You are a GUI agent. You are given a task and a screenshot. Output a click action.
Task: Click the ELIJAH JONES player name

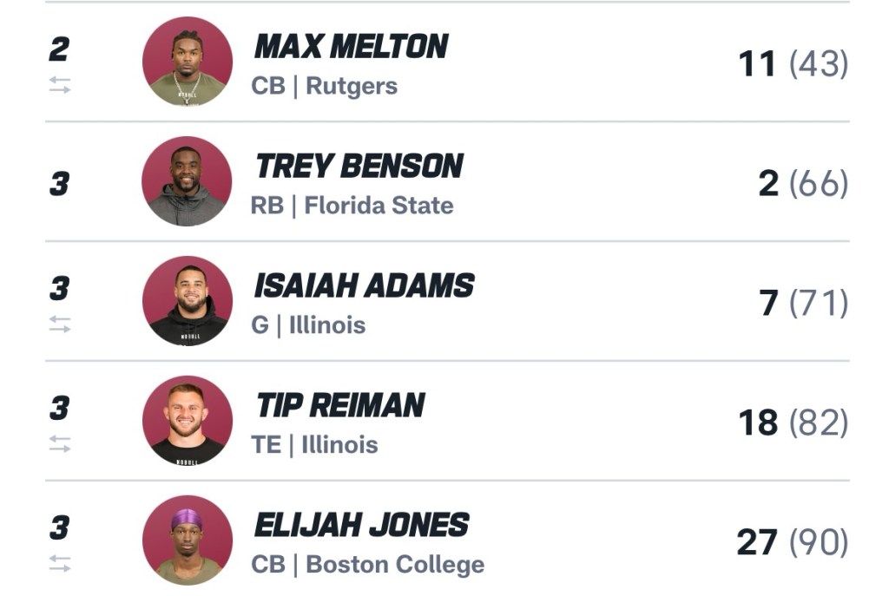[361, 525]
